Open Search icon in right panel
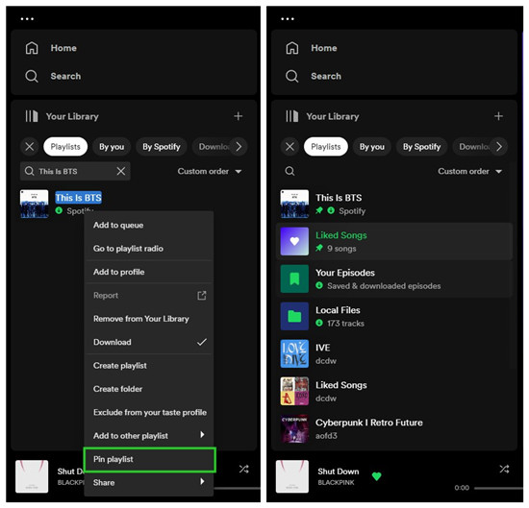 point(291,76)
